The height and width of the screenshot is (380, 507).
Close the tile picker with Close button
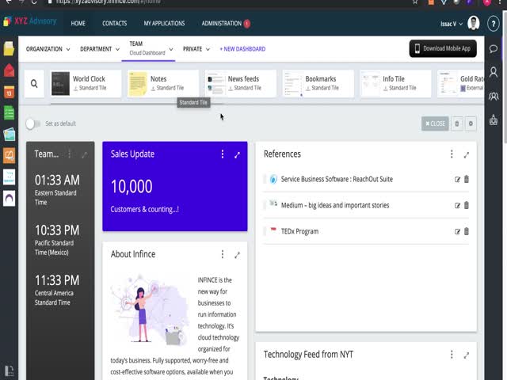(435, 123)
